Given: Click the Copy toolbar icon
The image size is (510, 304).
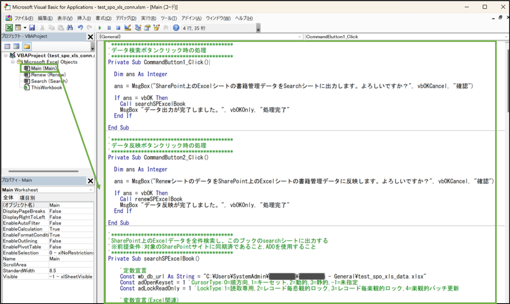Looking at the screenshot, I should pos(52,28).
